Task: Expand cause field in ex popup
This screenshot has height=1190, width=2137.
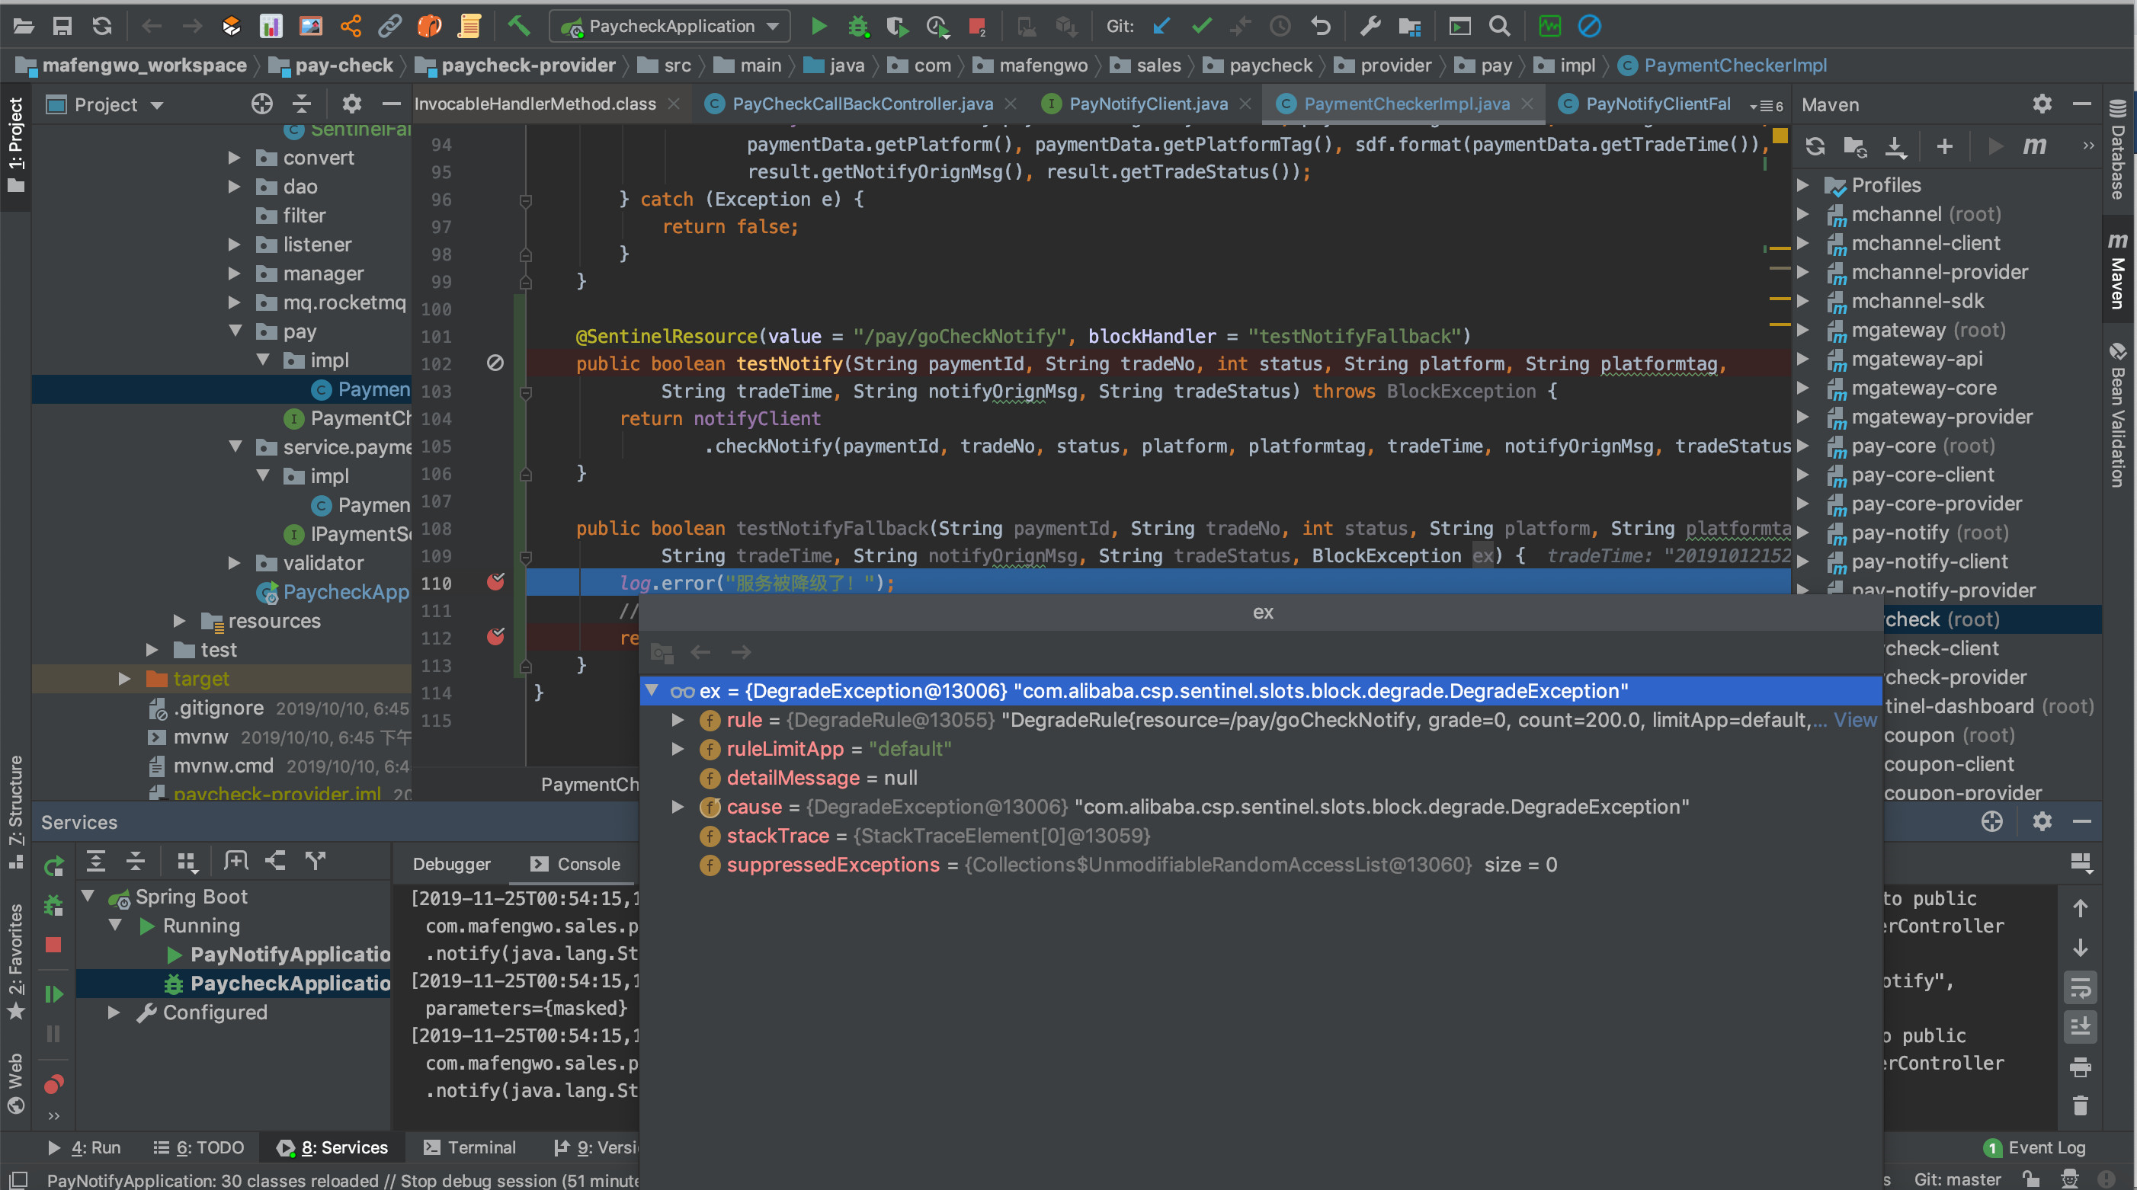Action: [x=678, y=807]
